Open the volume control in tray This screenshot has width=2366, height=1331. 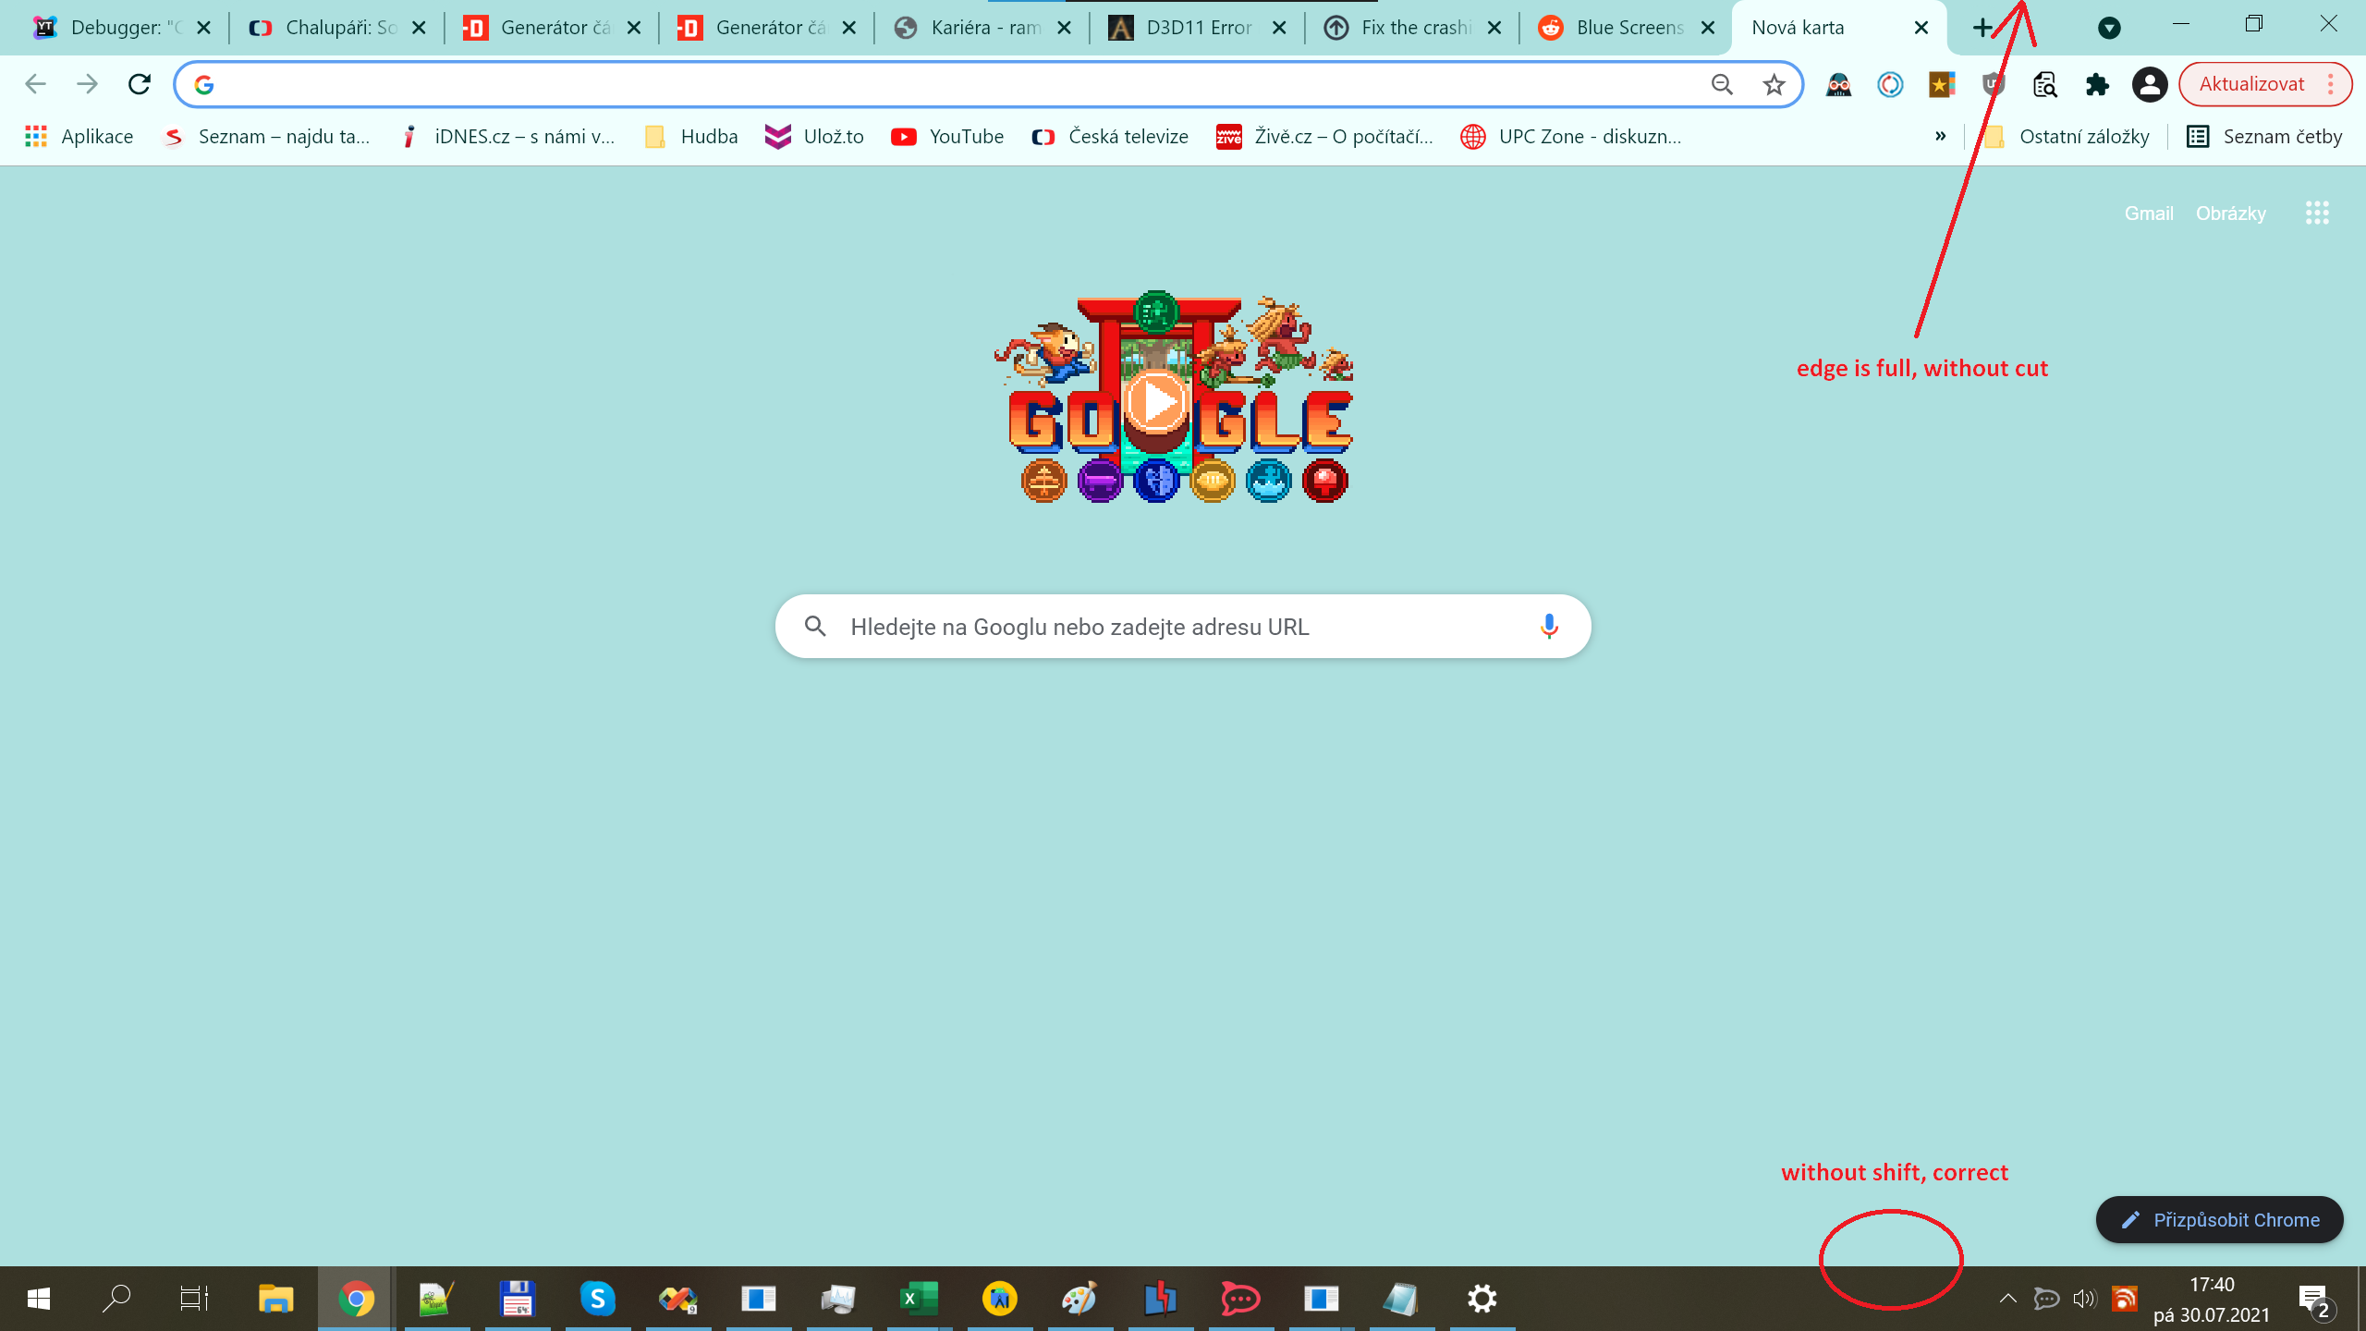tap(2085, 1299)
